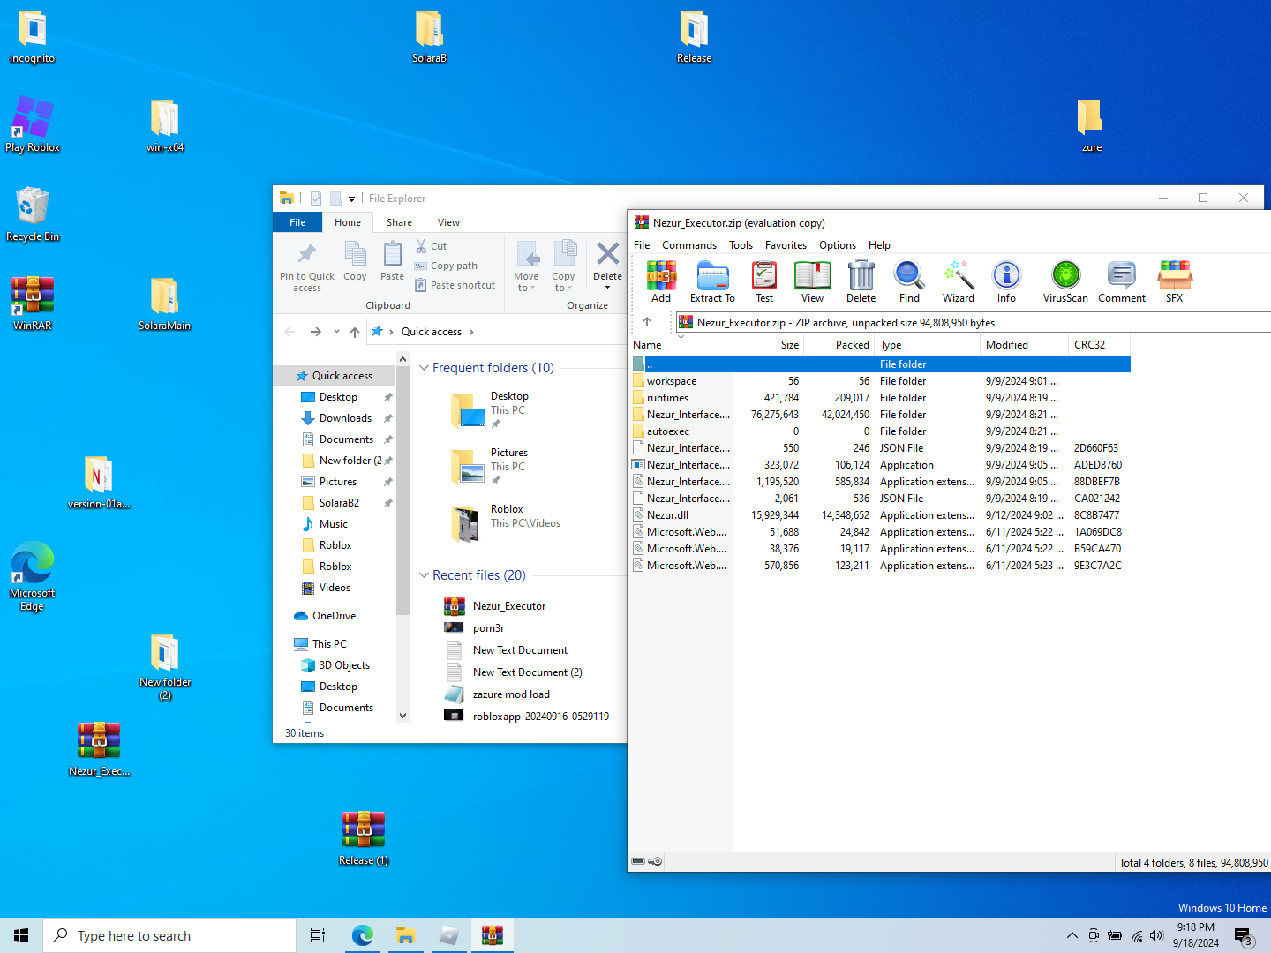This screenshot has width=1271, height=953.
Task: Open the WinRAR Commands menu
Action: pos(689,245)
